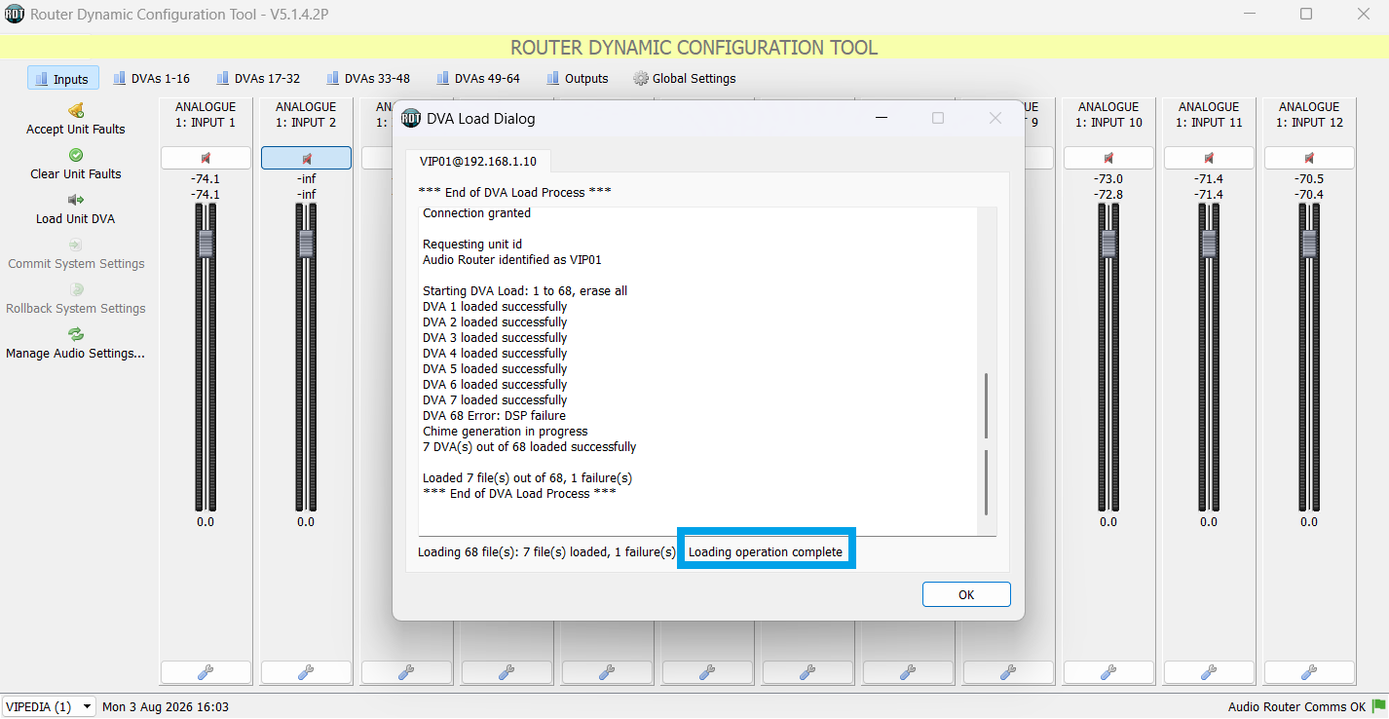Click the -70.5 level value on Input 12
Viewport: 1389px width, 719px height.
pos(1309,179)
